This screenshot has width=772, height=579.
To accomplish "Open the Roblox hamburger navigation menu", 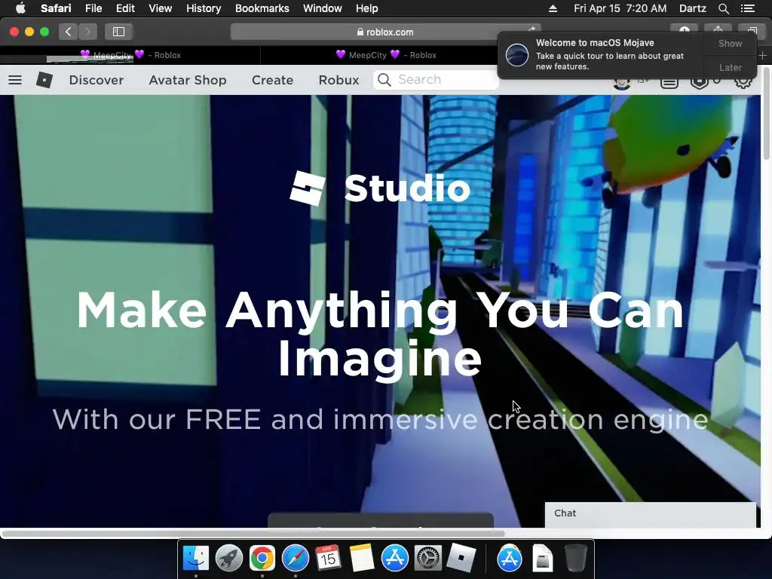I will [x=15, y=80].
